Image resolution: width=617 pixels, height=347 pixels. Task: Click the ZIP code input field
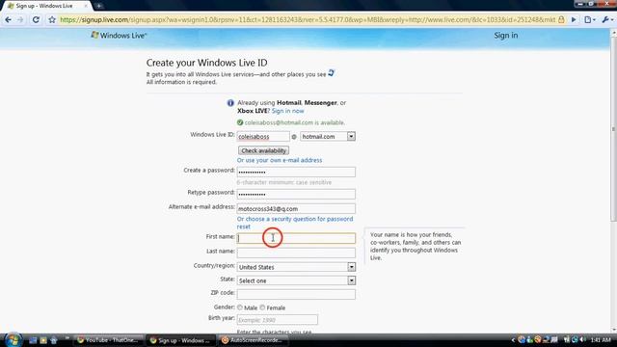(296, 294)
